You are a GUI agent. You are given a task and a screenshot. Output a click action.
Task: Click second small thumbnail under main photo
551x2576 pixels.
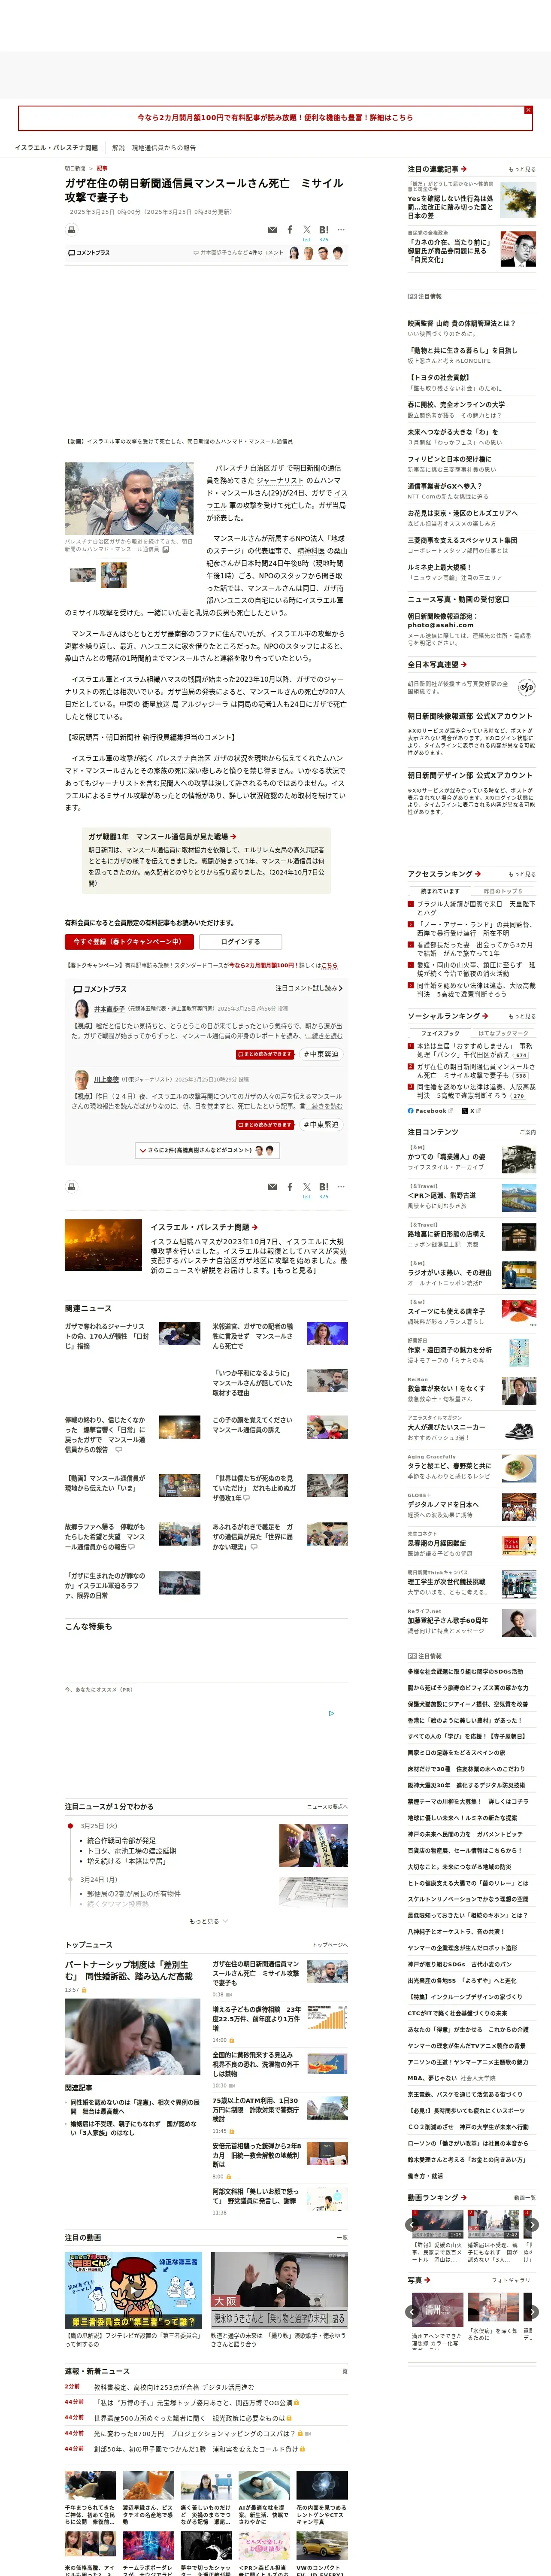pos(114,575)
